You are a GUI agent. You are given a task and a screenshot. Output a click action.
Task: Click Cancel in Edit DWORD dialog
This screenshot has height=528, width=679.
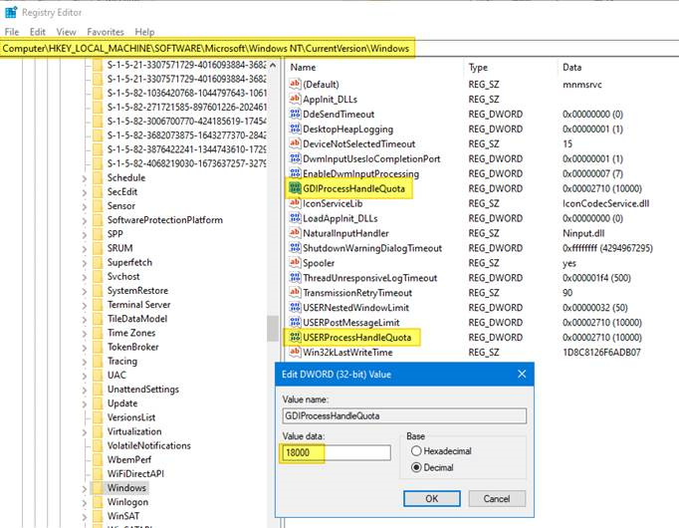pyautogui.click(x=497, y=498)
